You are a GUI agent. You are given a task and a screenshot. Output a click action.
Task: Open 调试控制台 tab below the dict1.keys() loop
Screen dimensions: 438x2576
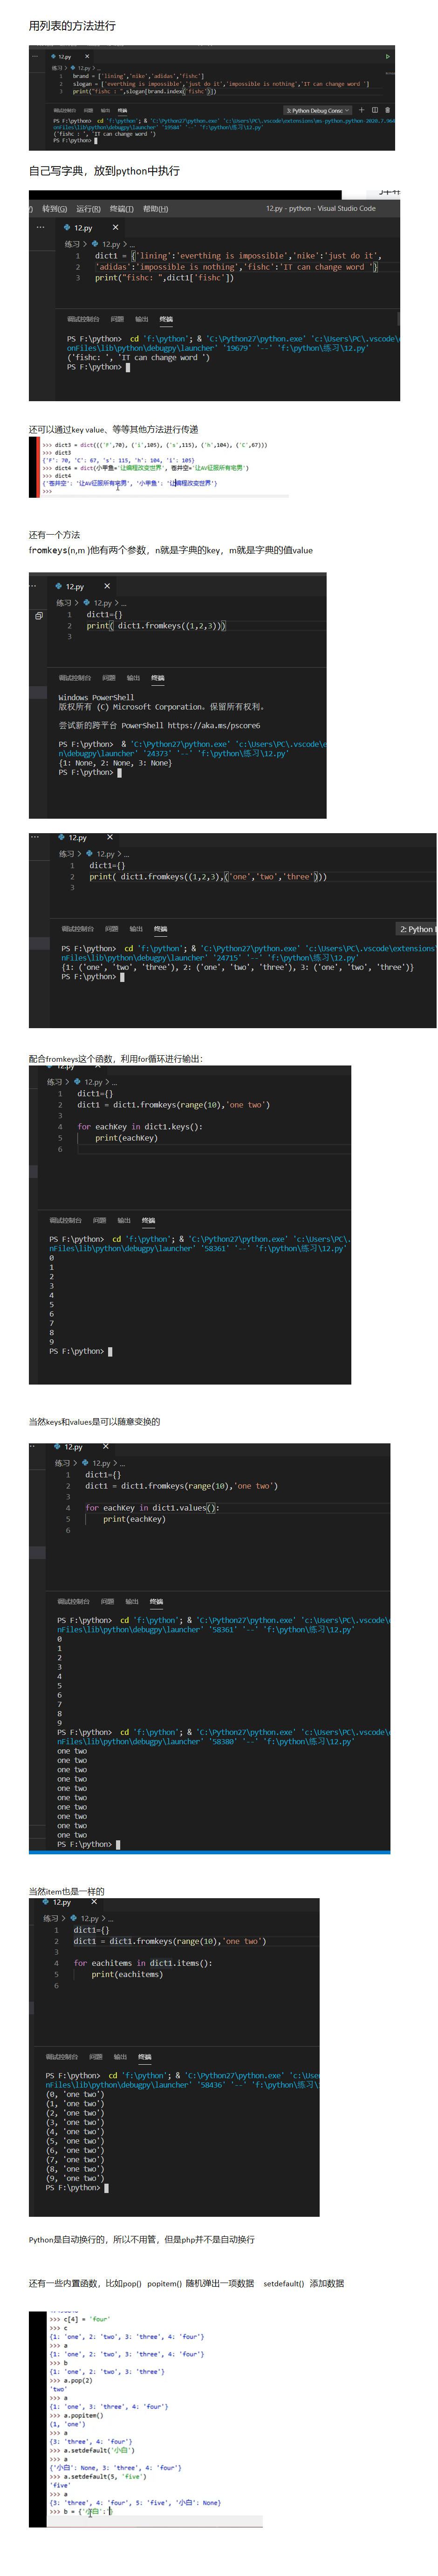tap(66, 1220)
